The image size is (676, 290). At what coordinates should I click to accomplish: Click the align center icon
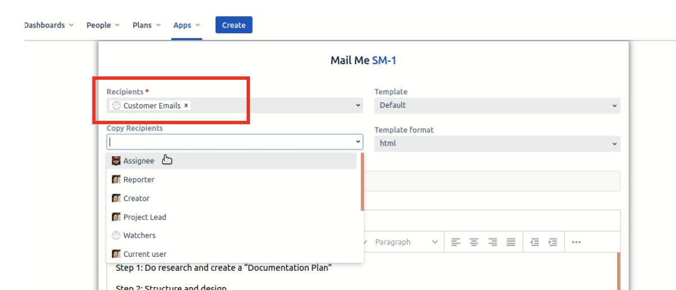click(x=474, y=242)
